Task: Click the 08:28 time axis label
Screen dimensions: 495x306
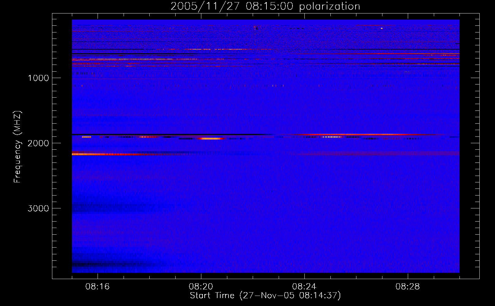Action: click(408, 287)
